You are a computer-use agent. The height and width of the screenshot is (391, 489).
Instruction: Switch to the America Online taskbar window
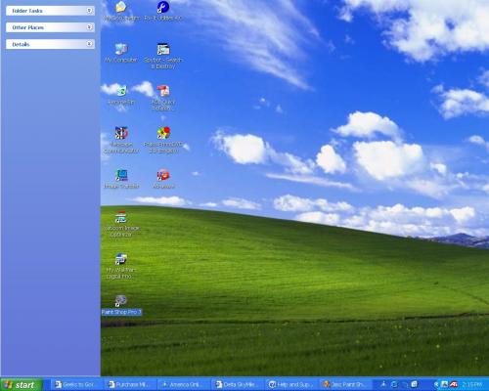[x=184, y=385]
